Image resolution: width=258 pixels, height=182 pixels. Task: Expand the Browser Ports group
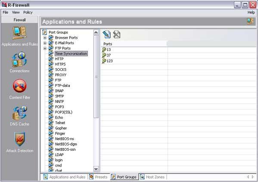click(45, 38)
